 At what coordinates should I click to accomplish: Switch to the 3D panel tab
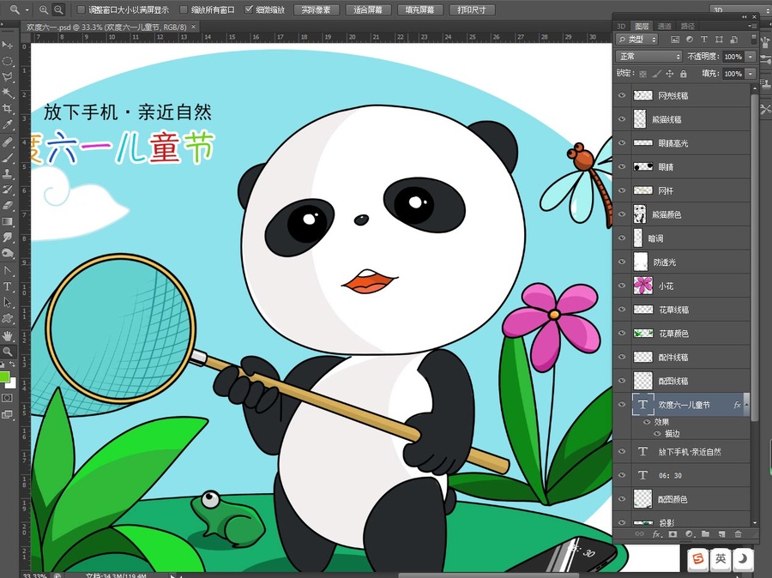pos(621,26)
